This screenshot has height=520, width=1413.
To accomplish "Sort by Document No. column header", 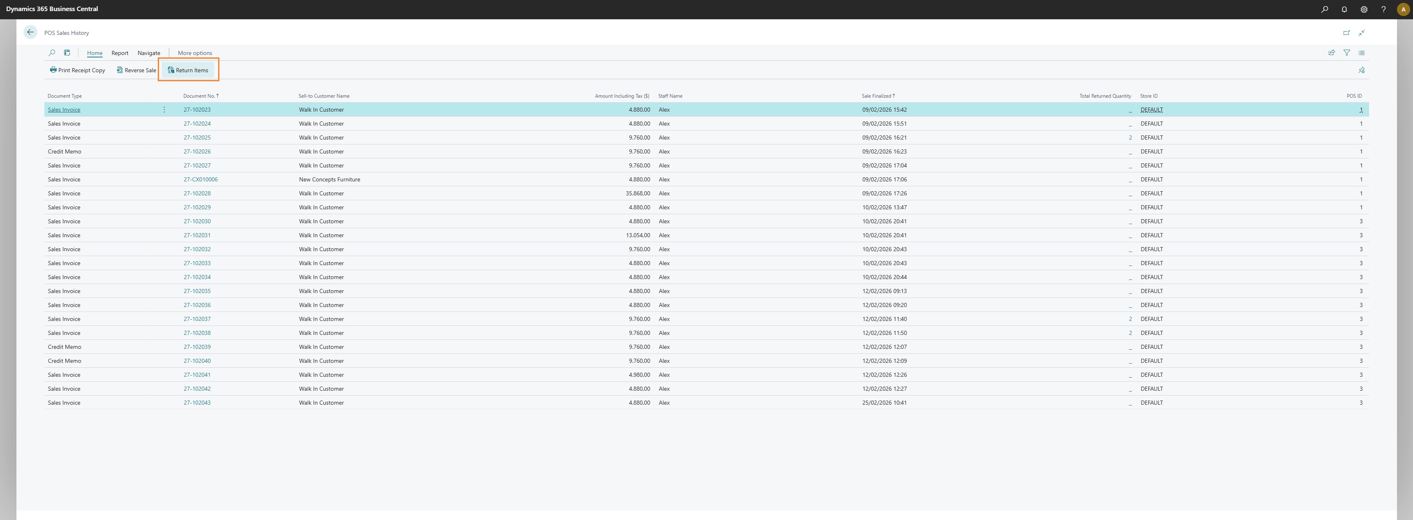I will tap(198, 96).
